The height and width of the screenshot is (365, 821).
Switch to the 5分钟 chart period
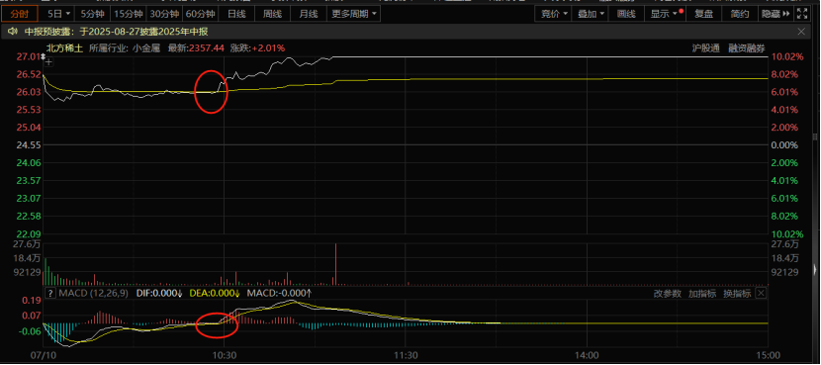[93, 14]
